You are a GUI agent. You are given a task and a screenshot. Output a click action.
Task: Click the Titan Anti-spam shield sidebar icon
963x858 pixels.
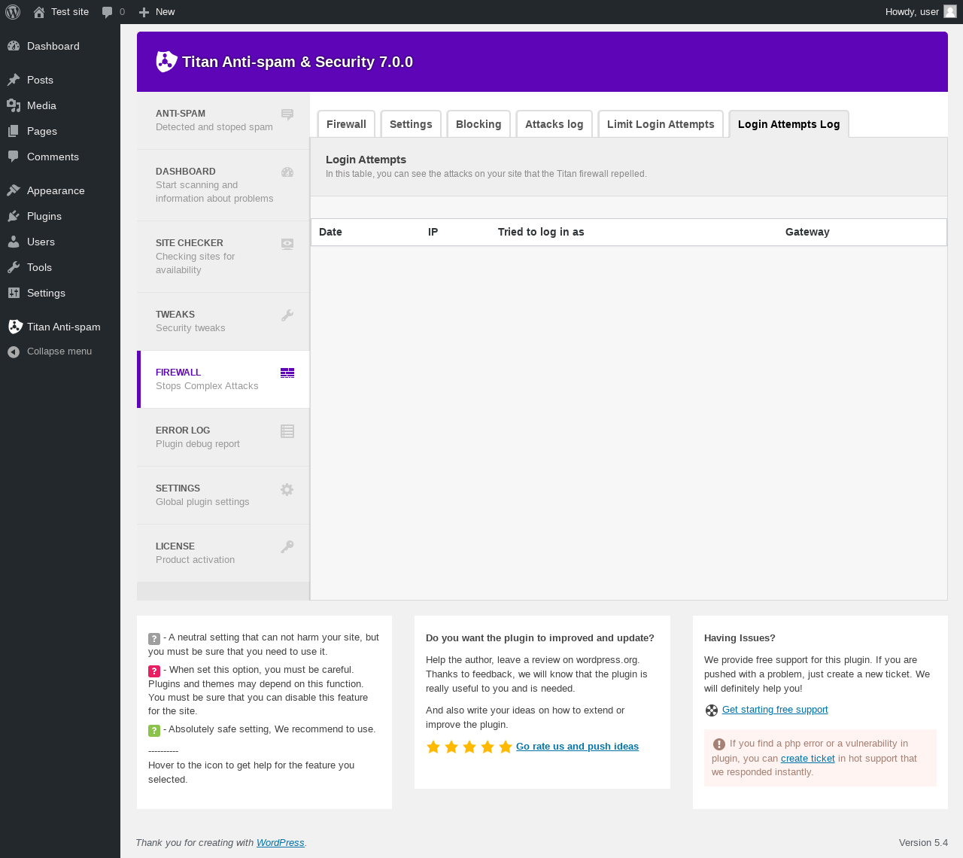tap(15, 327)
